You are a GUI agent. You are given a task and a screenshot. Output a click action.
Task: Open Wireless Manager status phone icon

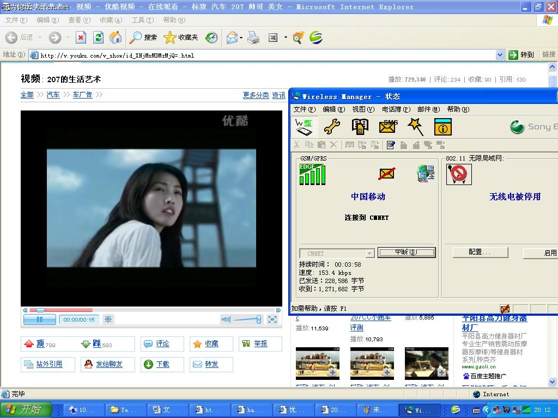pyautogui.click(x=304, y=127)
